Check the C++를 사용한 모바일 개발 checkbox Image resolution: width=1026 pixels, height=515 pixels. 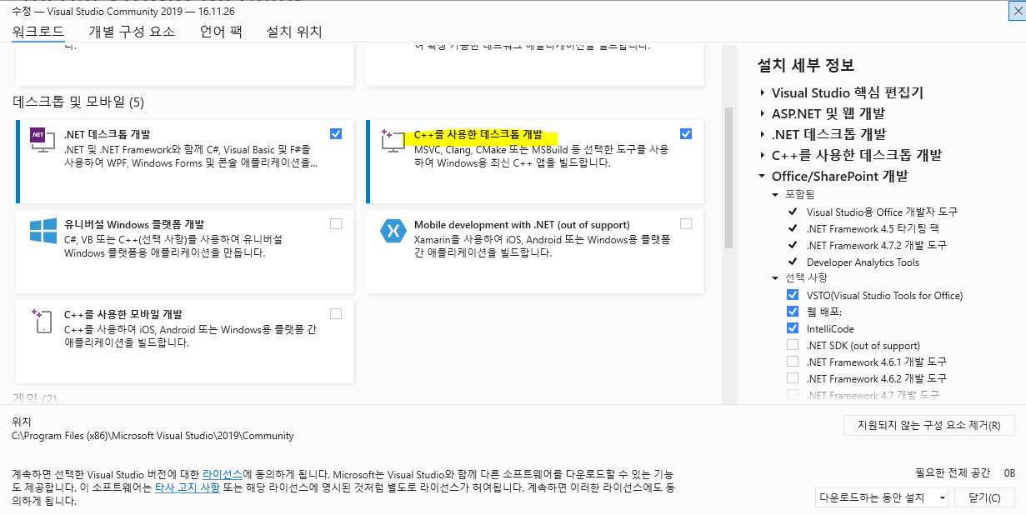point(336,313)
